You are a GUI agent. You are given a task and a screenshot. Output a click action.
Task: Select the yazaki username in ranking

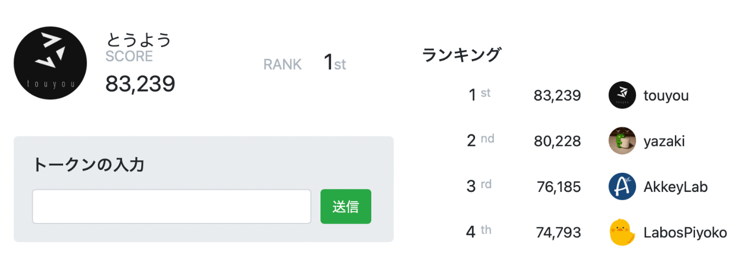pyautogui.click(x=664, y=142)
